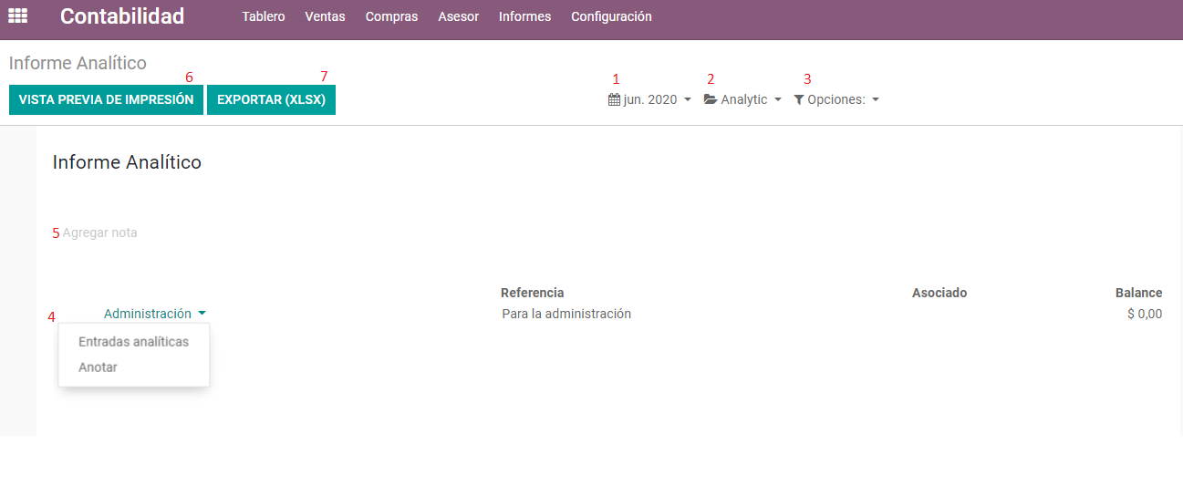Click the Informe Analítico breadcrumb title
The image size is (1183, 496).
[x=78, y=63]
